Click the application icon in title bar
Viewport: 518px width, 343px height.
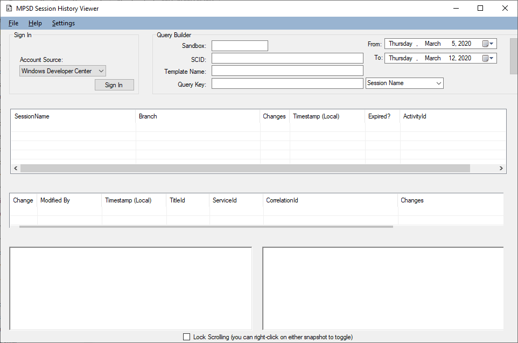point(9,8)
